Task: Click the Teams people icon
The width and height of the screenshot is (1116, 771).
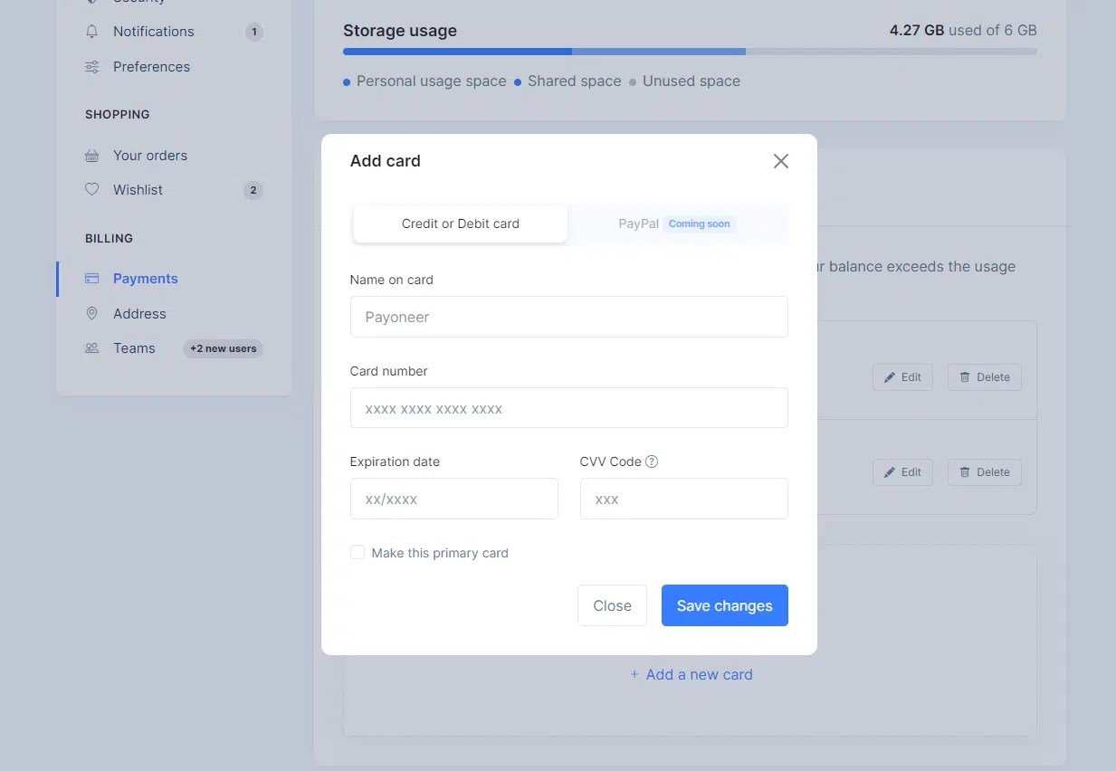Action: [91, 348]
